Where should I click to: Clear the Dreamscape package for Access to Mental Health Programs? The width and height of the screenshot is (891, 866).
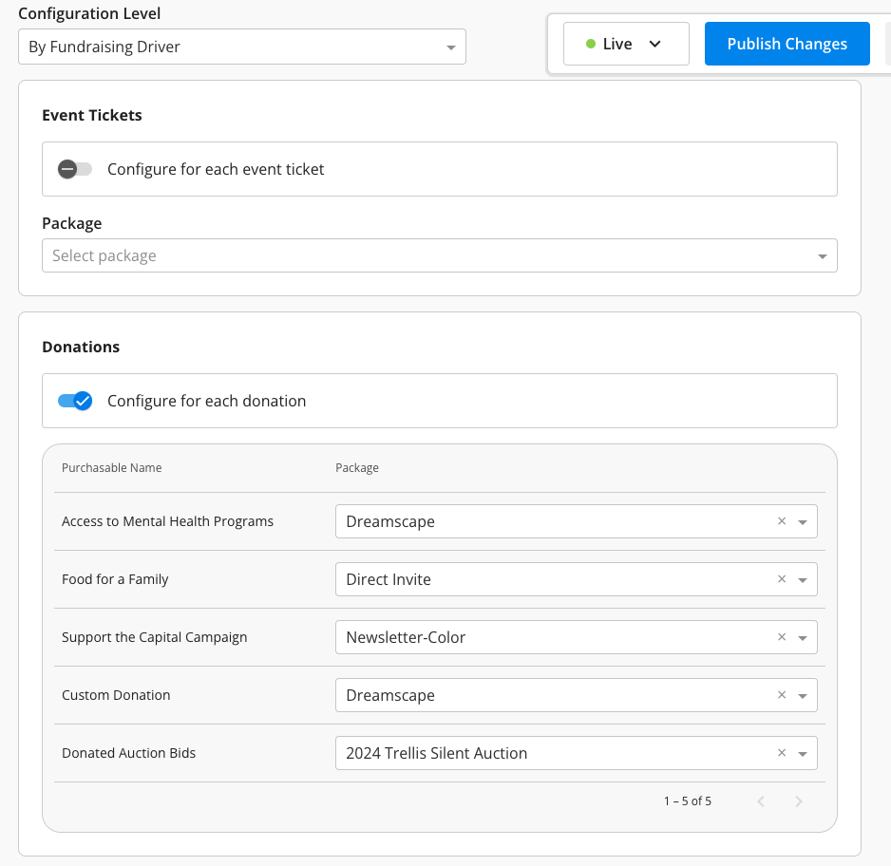[781, 521]
